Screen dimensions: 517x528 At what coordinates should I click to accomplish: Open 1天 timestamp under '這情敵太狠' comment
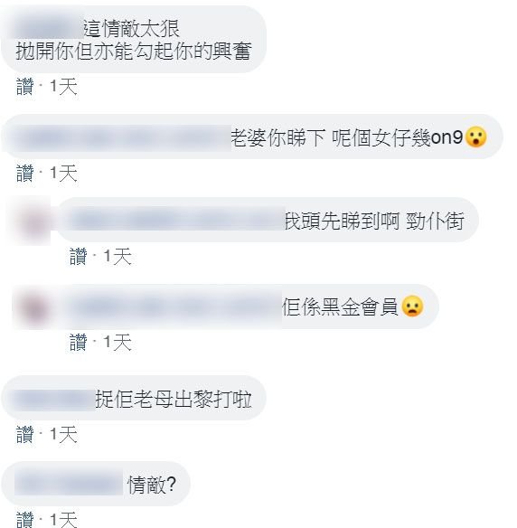63,87
